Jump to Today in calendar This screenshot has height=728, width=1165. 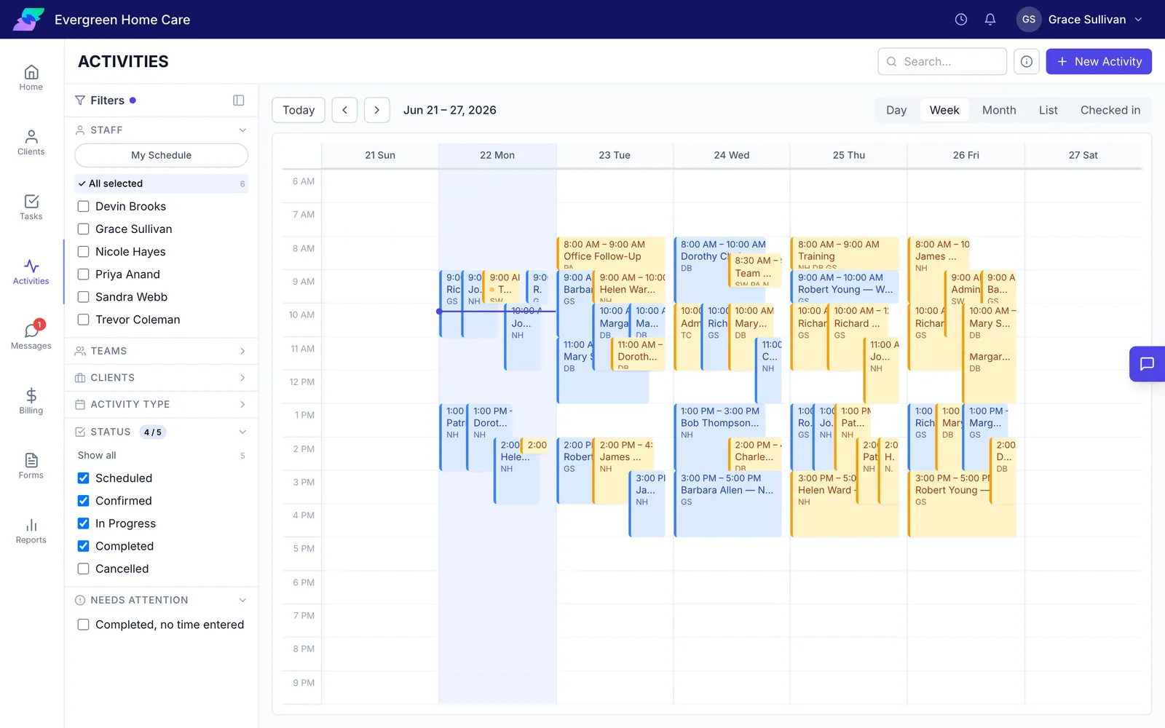click(299, 110)
